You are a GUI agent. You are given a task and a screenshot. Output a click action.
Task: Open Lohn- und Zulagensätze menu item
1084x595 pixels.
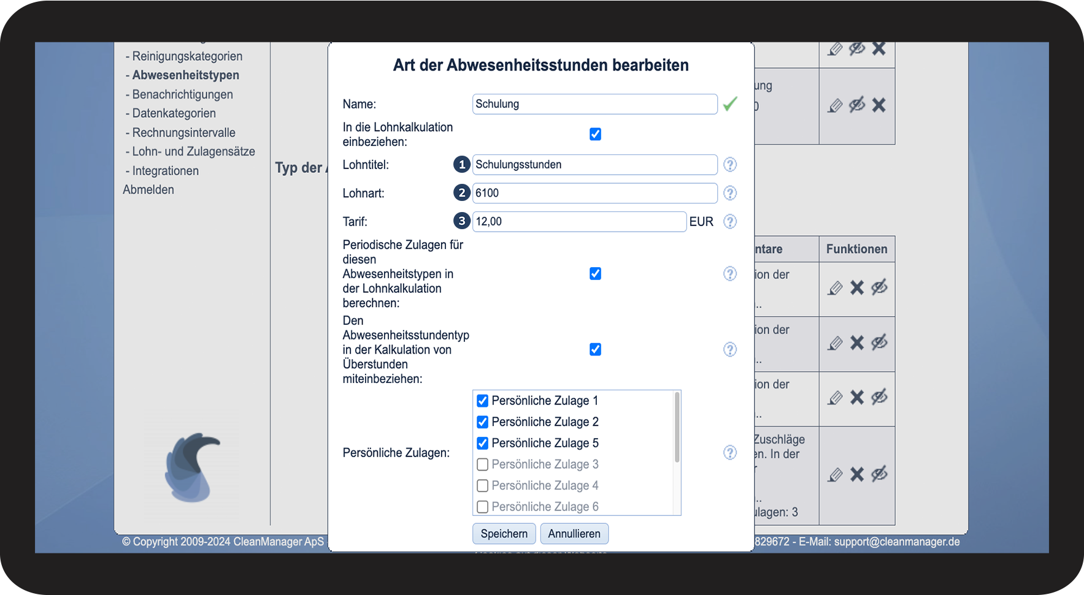pyautogui.click(x=193, y=151)
